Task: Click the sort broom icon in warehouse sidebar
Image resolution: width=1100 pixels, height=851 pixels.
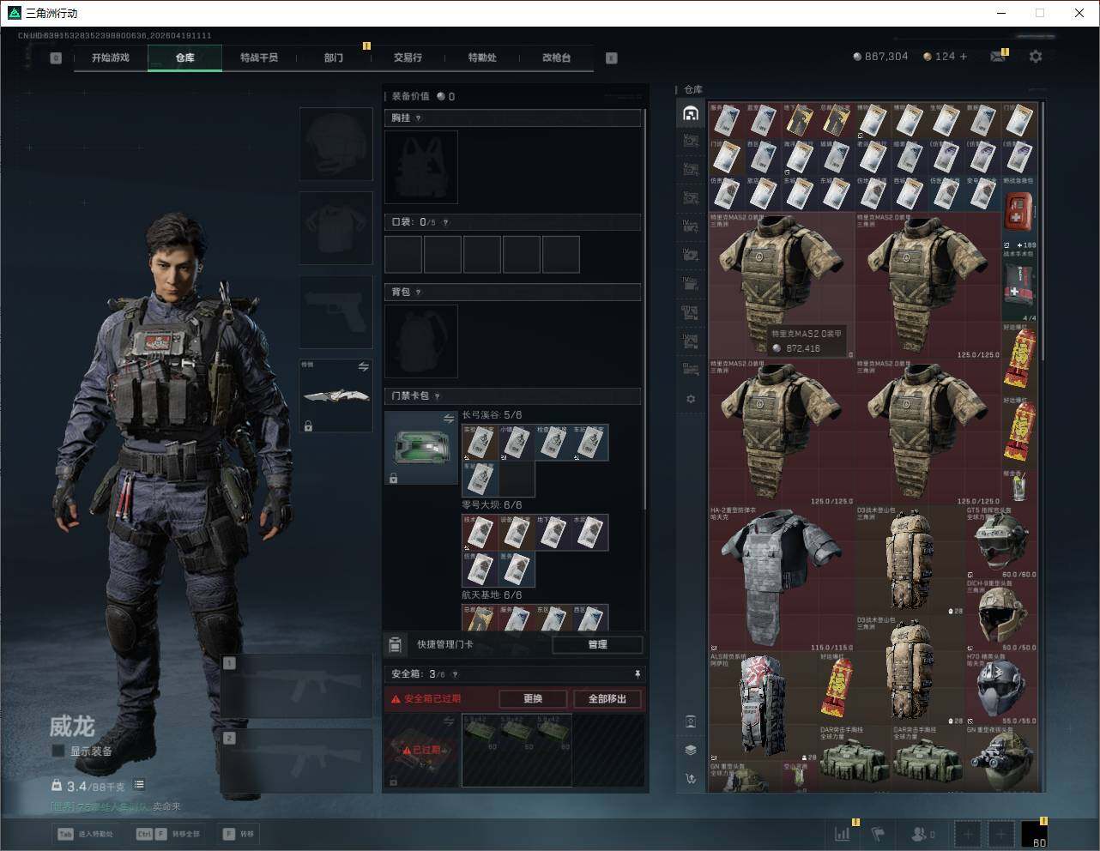Action: click(691, 778)
